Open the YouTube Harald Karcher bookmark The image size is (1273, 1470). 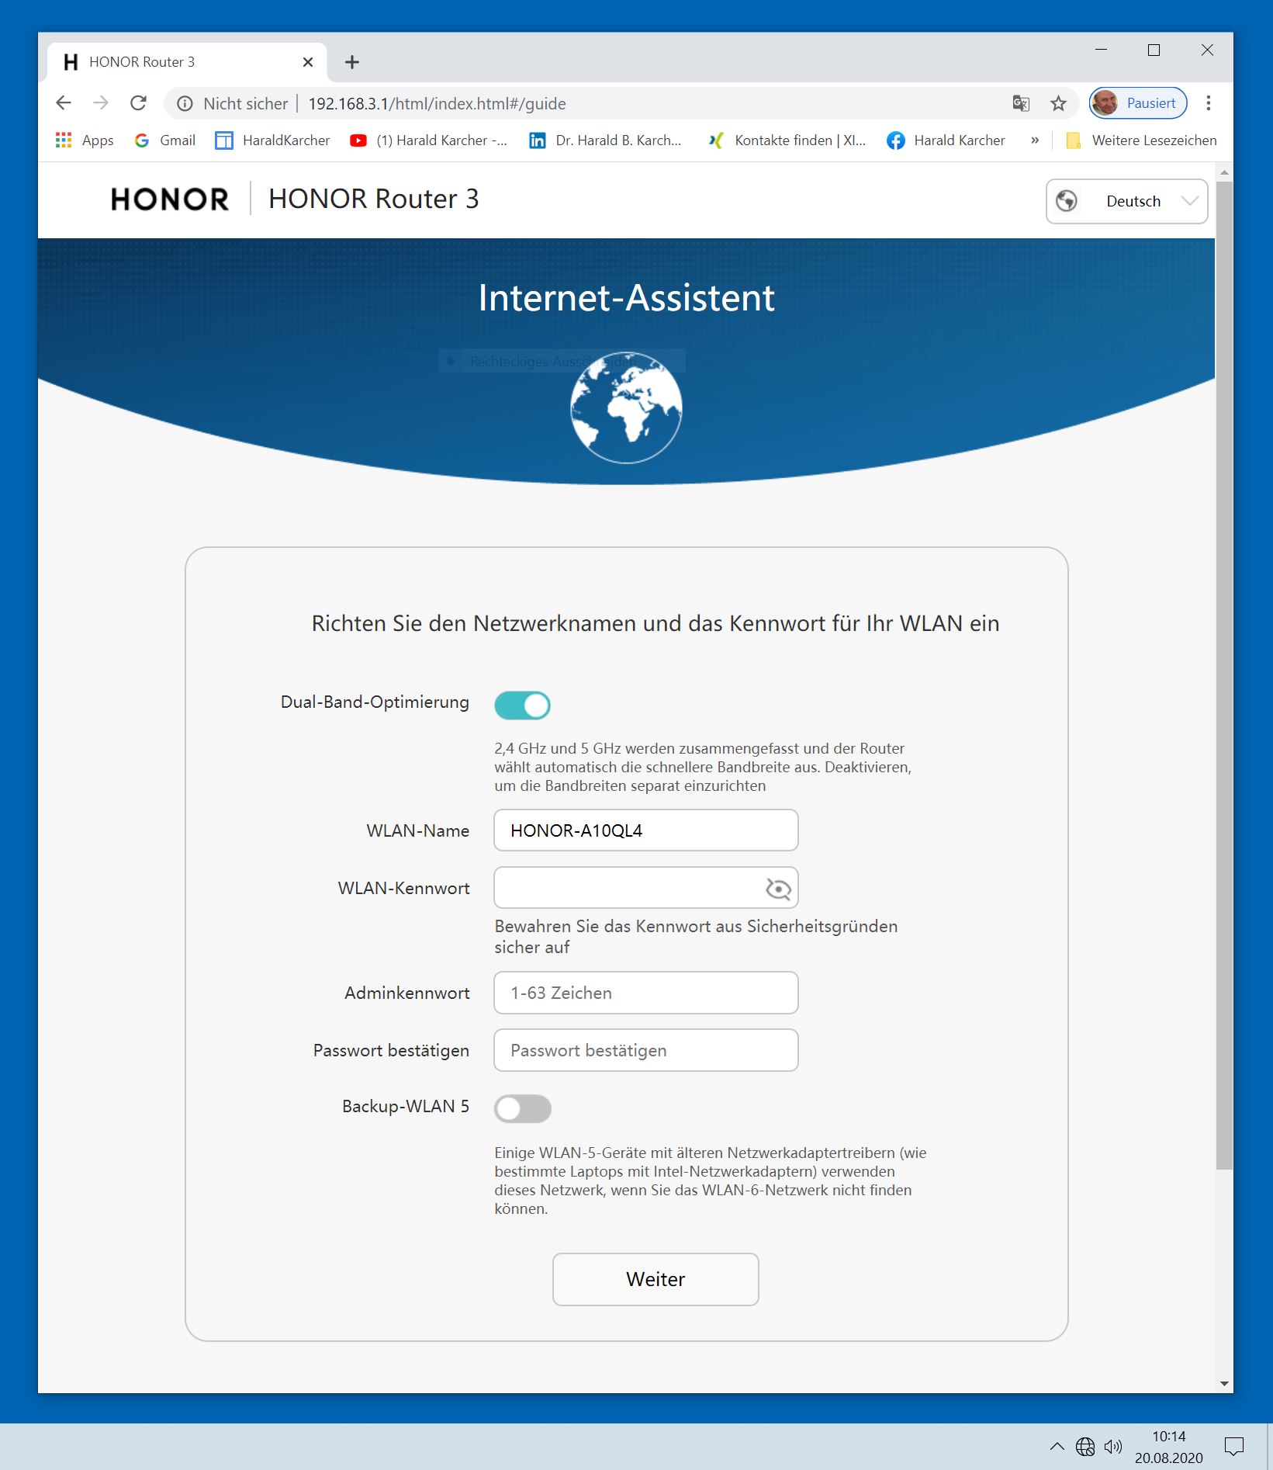pyautogui.click(x=428, y=140)
